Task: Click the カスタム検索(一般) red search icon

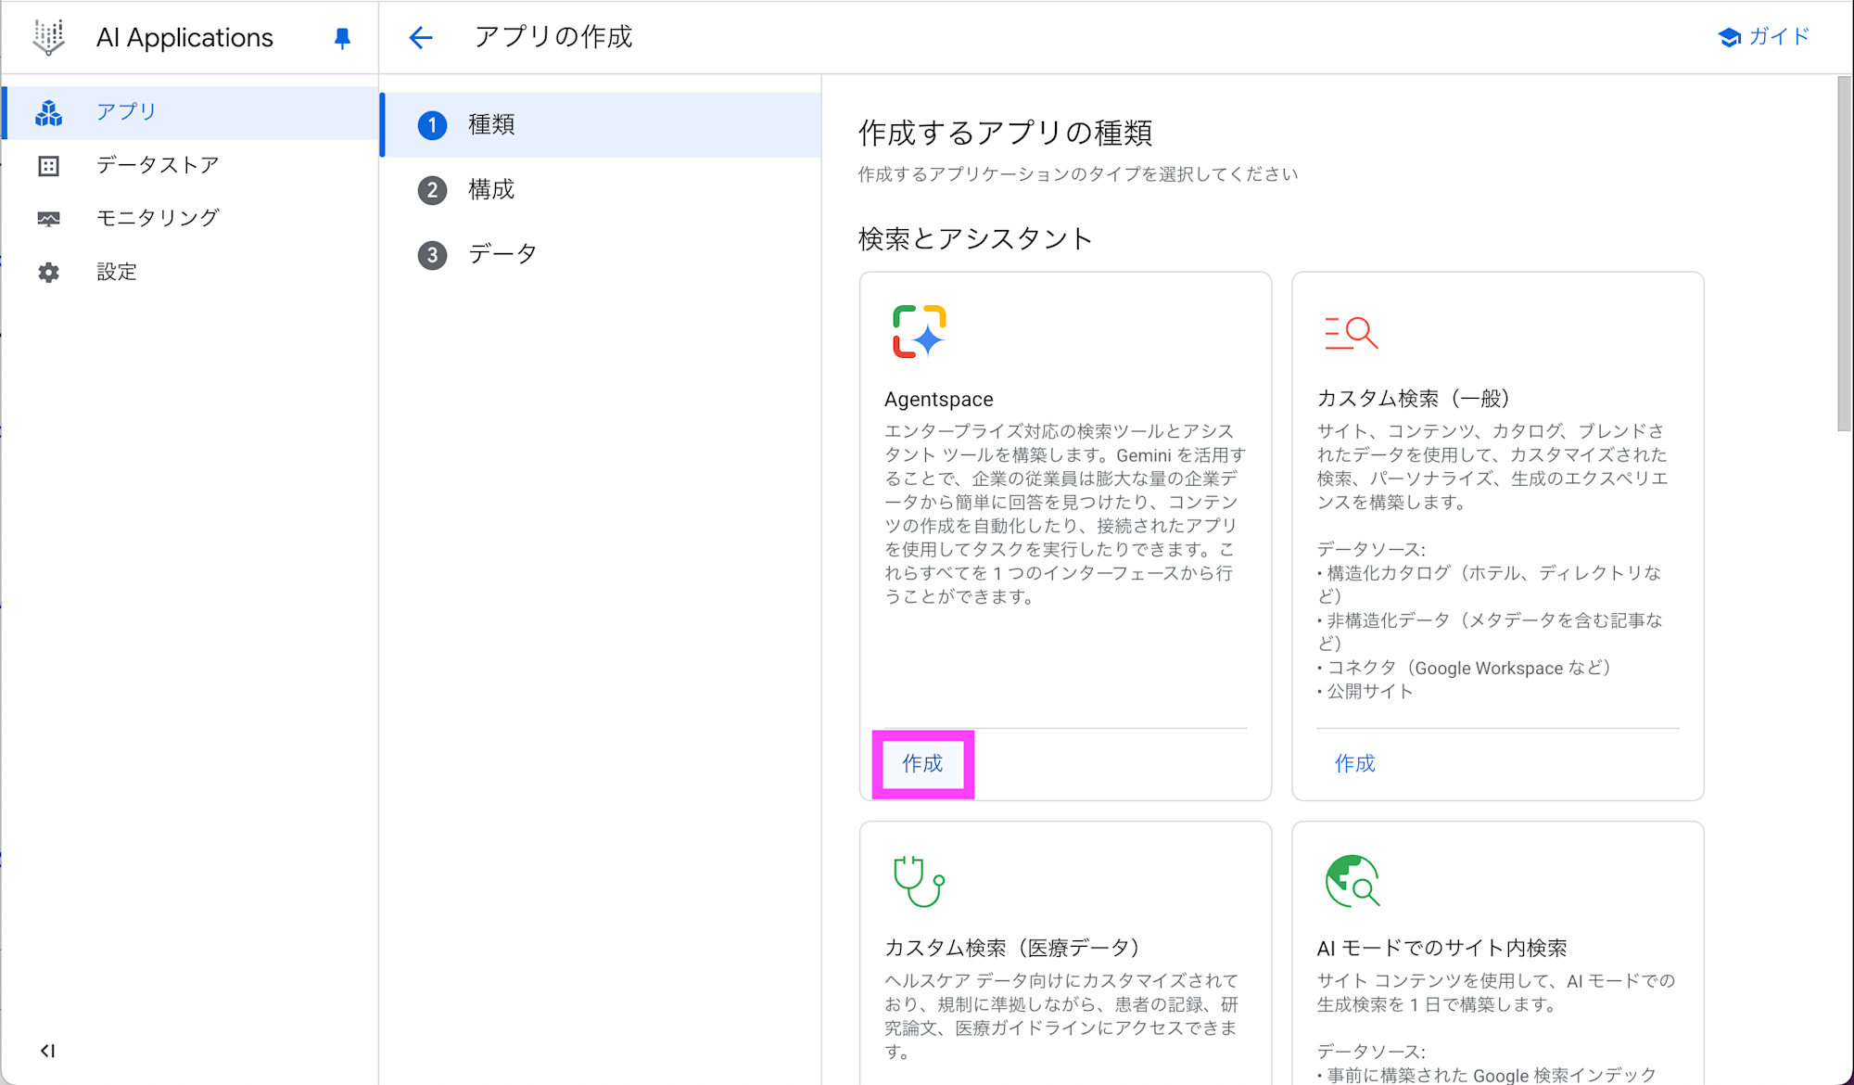Action: pos(1351,332)
